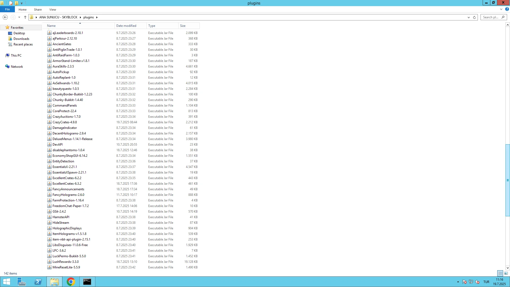Launch Server Manager from taskbar
Viewport: 510px width, 287px height.
coord(21,282)
